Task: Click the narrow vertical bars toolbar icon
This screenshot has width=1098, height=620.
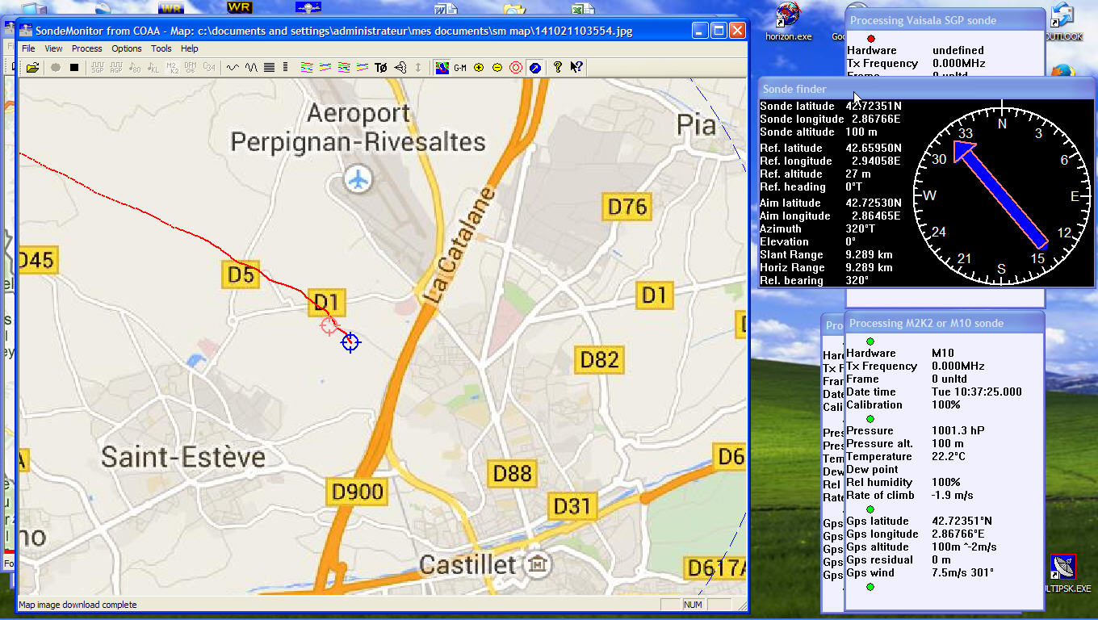Action: (x=285, y=68)
